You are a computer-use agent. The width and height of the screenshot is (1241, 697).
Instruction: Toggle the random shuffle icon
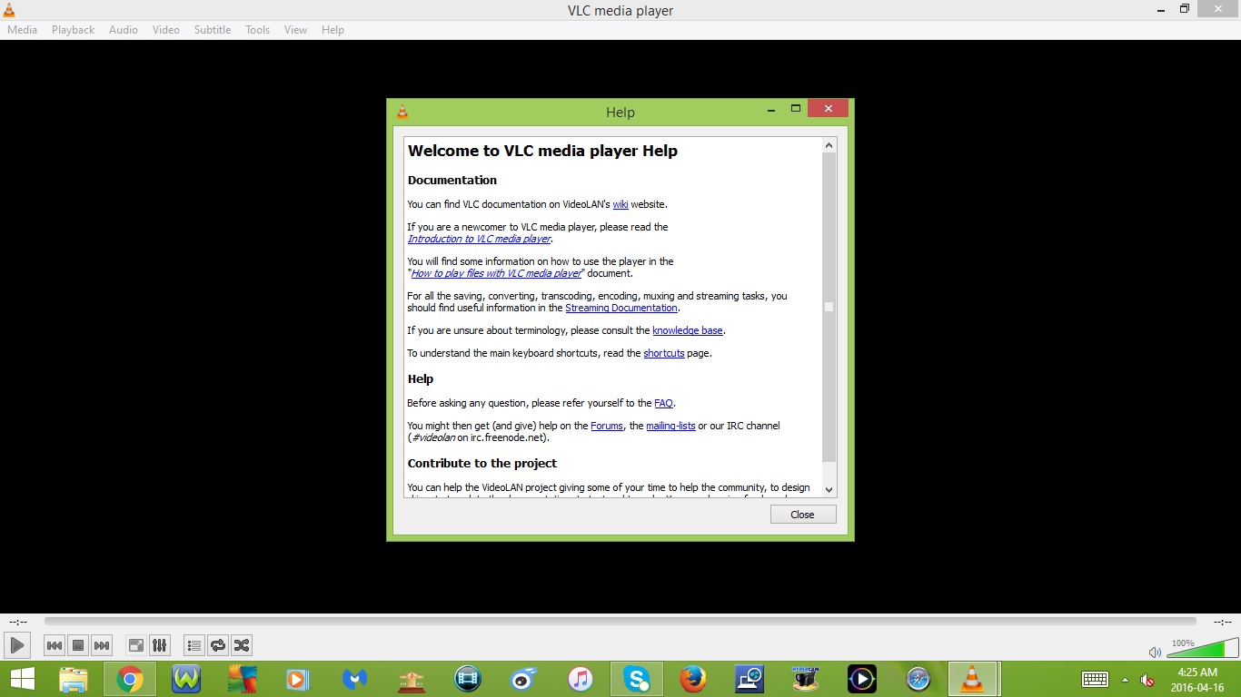(x=242, y=645)
